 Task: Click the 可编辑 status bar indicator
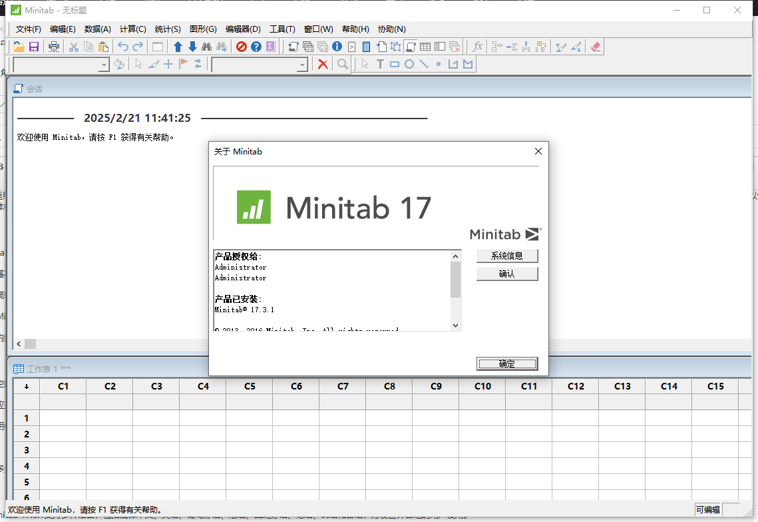(708, 509)
